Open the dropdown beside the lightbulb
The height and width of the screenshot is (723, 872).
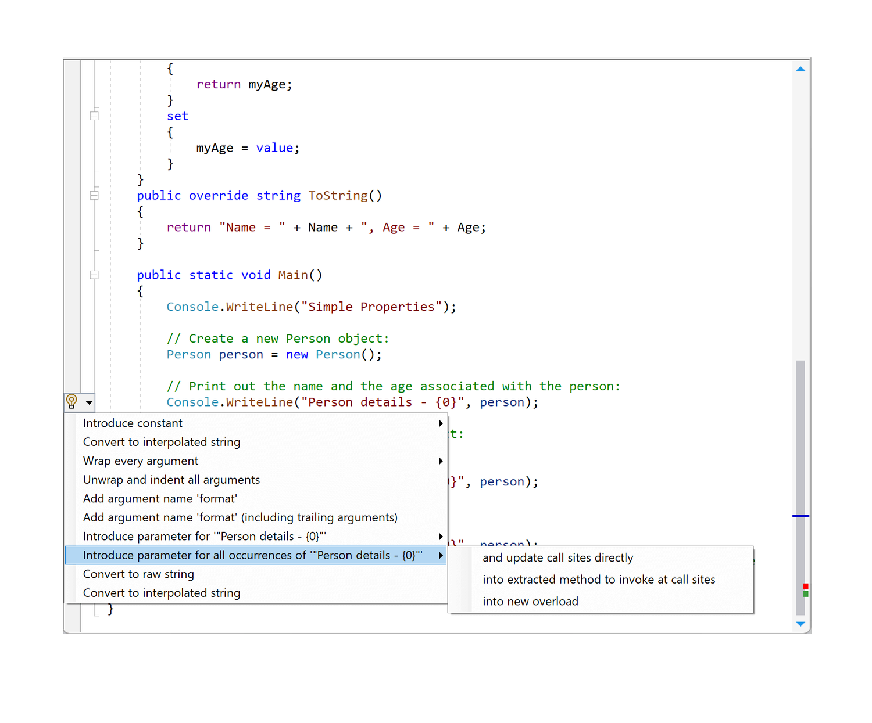tap(88, 402)
